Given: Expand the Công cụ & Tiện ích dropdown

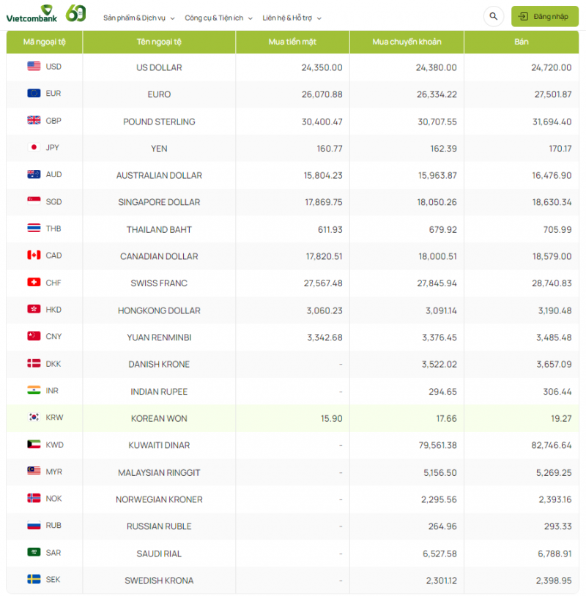Looking at the screenshot, I should [218, 18].
